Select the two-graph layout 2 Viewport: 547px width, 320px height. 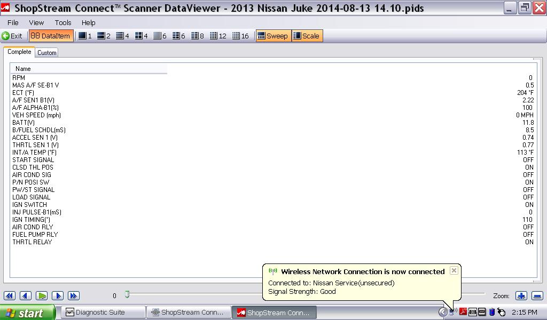104,36
